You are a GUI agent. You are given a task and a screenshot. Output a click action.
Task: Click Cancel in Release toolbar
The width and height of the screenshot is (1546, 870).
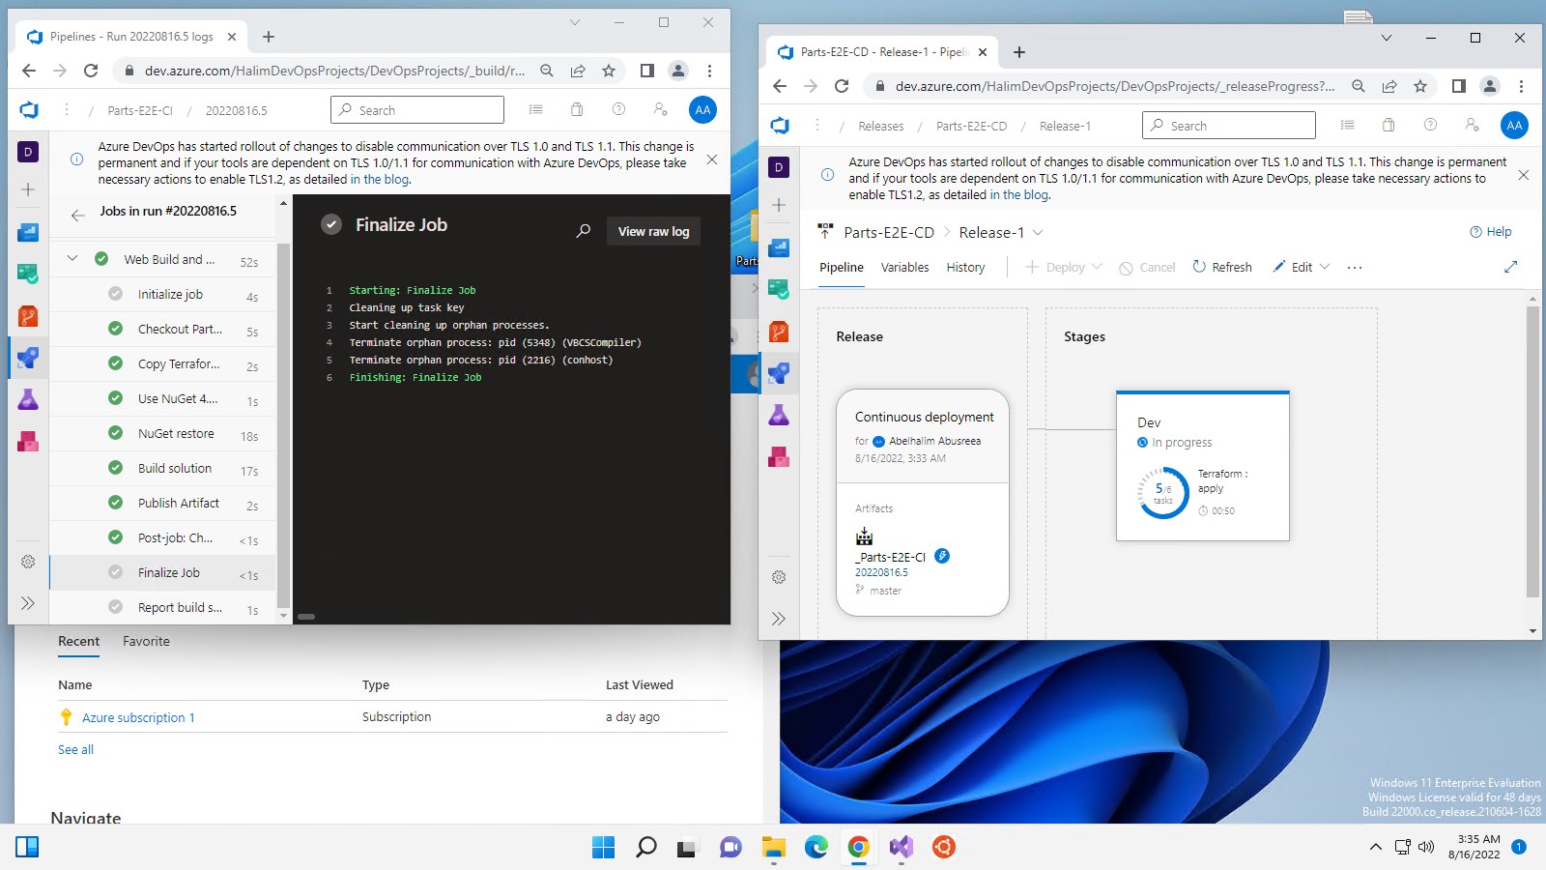click(x=1147, y=268)
